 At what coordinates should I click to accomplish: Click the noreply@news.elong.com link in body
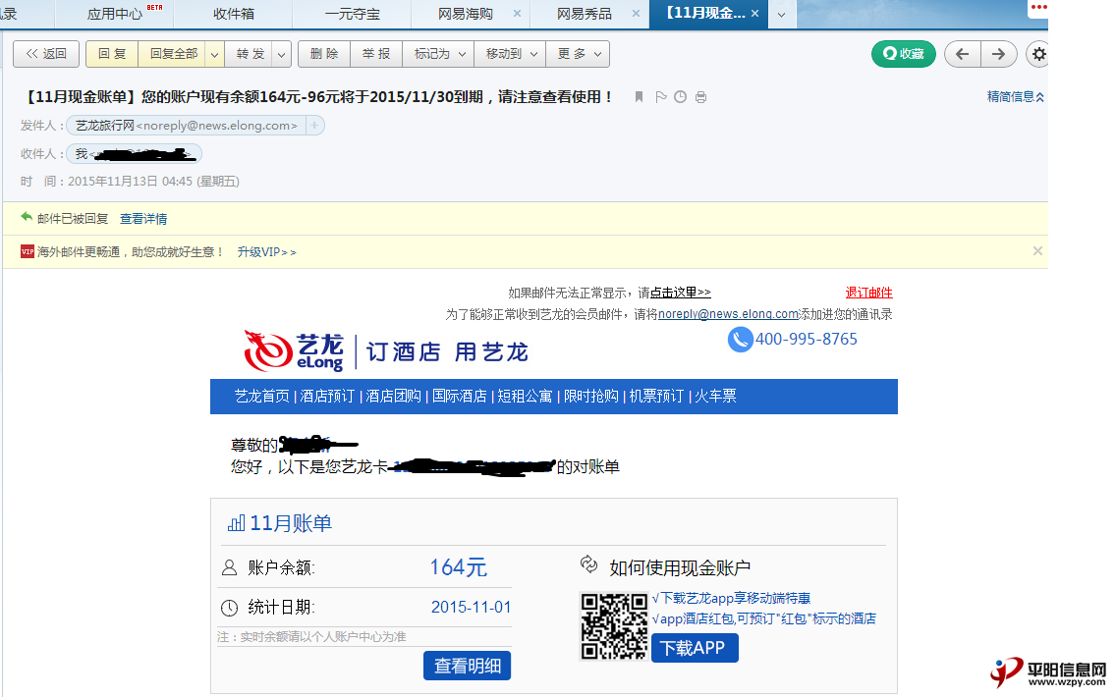tap(728, 314)
